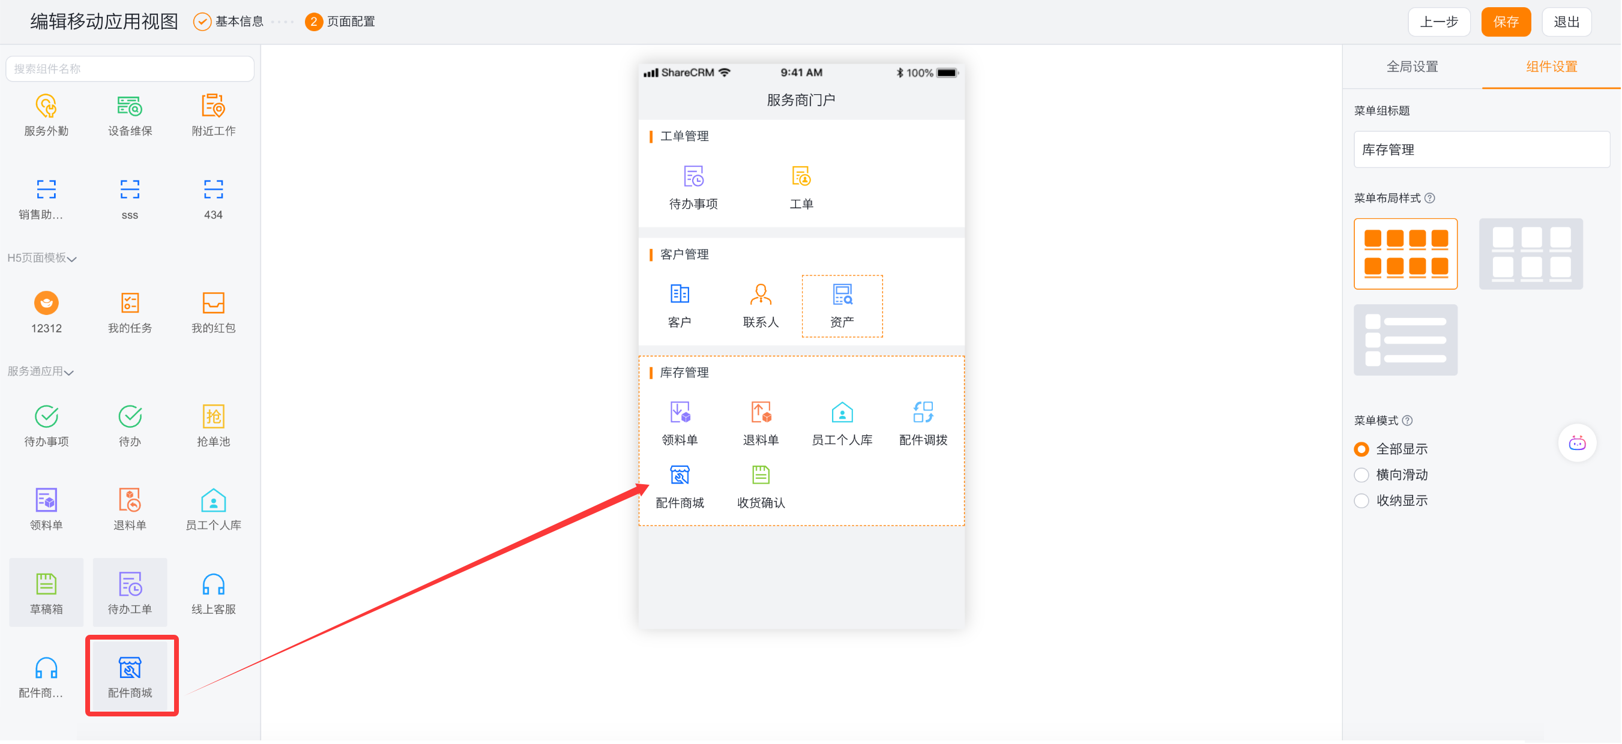Screen dimensions: 1622x744
Task: Switch to the 全局设置 tab
Action: click(1412, 67)
